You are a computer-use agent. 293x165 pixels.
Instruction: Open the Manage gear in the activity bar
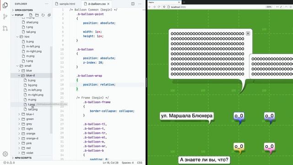tap(5, 154)
